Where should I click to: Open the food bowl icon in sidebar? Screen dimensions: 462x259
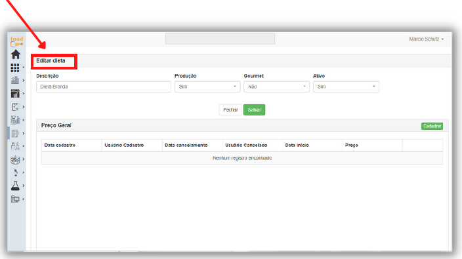pyautogui.click(x=15, y=159)
